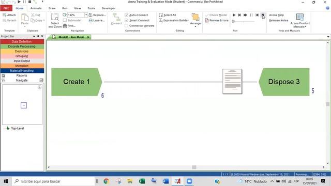Switch to the View ribbon tab
331x186 pixels.
point(77,8)
